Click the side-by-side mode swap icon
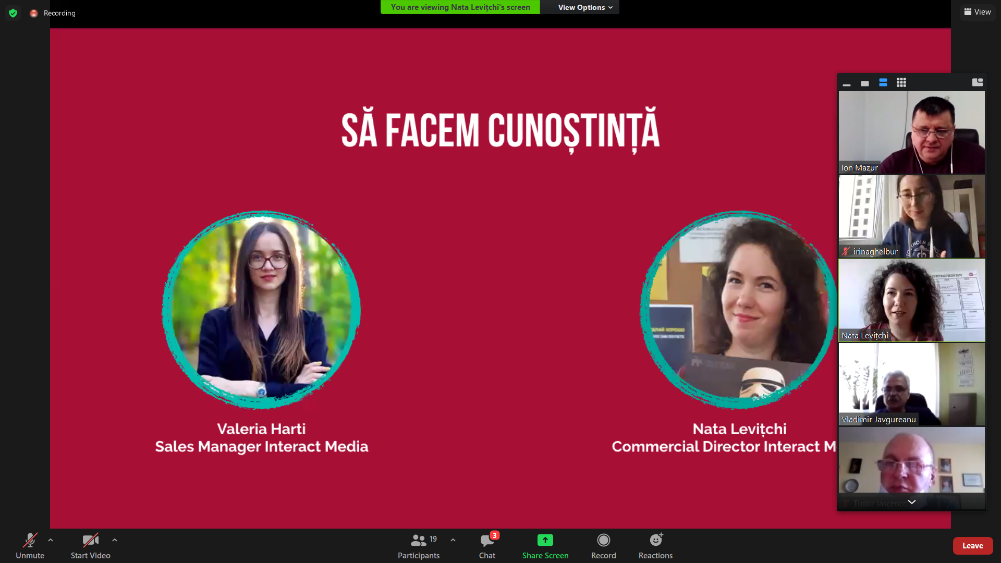The width and height of the screenshot is (1001, 563). pos(978,82)
